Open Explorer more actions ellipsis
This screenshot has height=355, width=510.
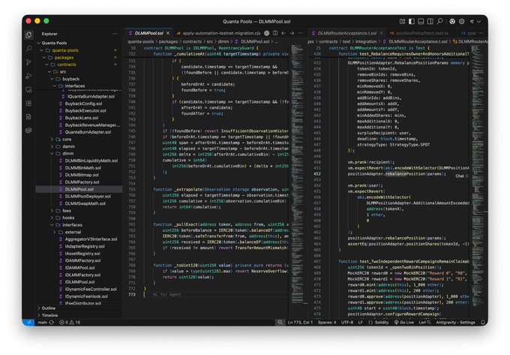115,34
